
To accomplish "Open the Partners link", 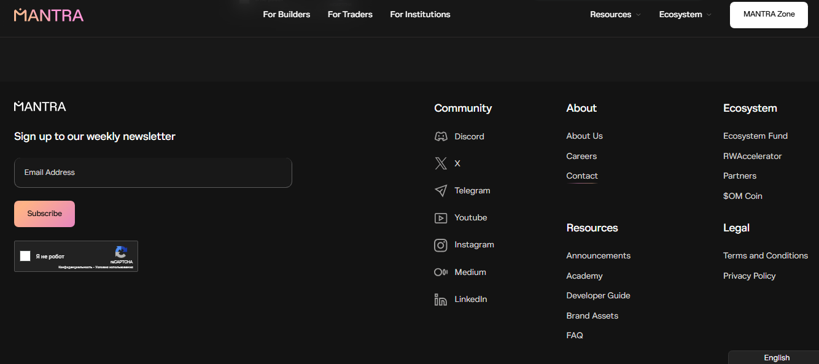I will tap(740, 176).
